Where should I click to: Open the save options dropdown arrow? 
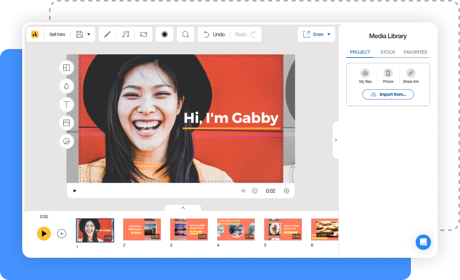pos(89,34)
